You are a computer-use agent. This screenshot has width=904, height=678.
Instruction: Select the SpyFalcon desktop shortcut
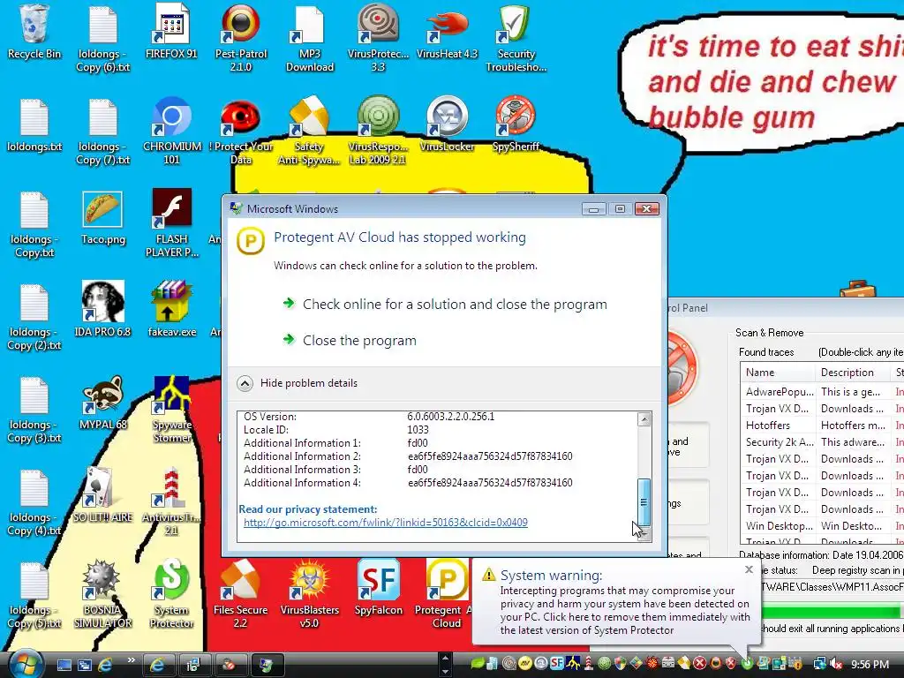tap(378, 588)
